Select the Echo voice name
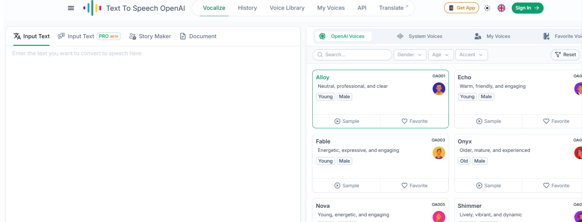This screenshot has width=582, height=222. pyautogui.click(x=464, y=77)
